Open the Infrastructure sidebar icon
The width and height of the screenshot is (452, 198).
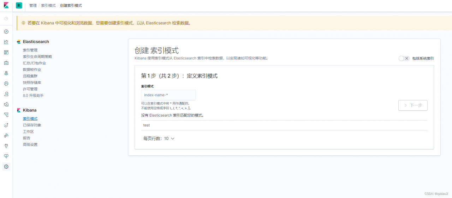pyautogui.click(x=6, y=94)
